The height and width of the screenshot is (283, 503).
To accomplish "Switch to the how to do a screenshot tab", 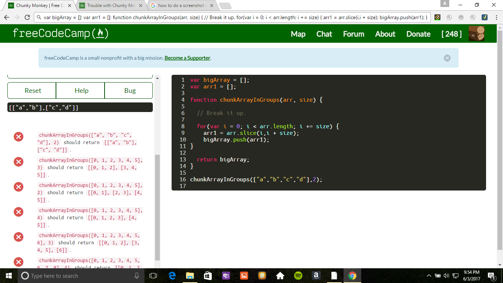I will coord(182,6).
